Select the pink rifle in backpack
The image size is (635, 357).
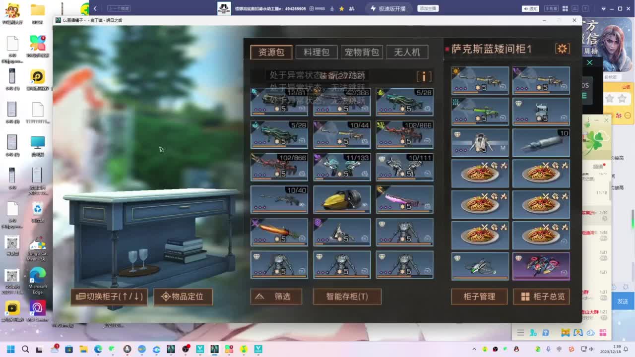(404, 199)
